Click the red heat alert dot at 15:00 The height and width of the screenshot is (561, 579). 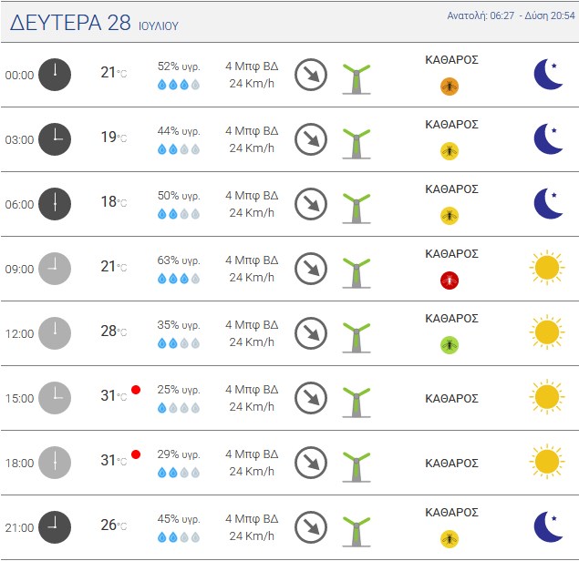click(136, 390)
